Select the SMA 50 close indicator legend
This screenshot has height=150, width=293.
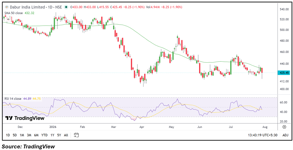[x=13, y=13]
